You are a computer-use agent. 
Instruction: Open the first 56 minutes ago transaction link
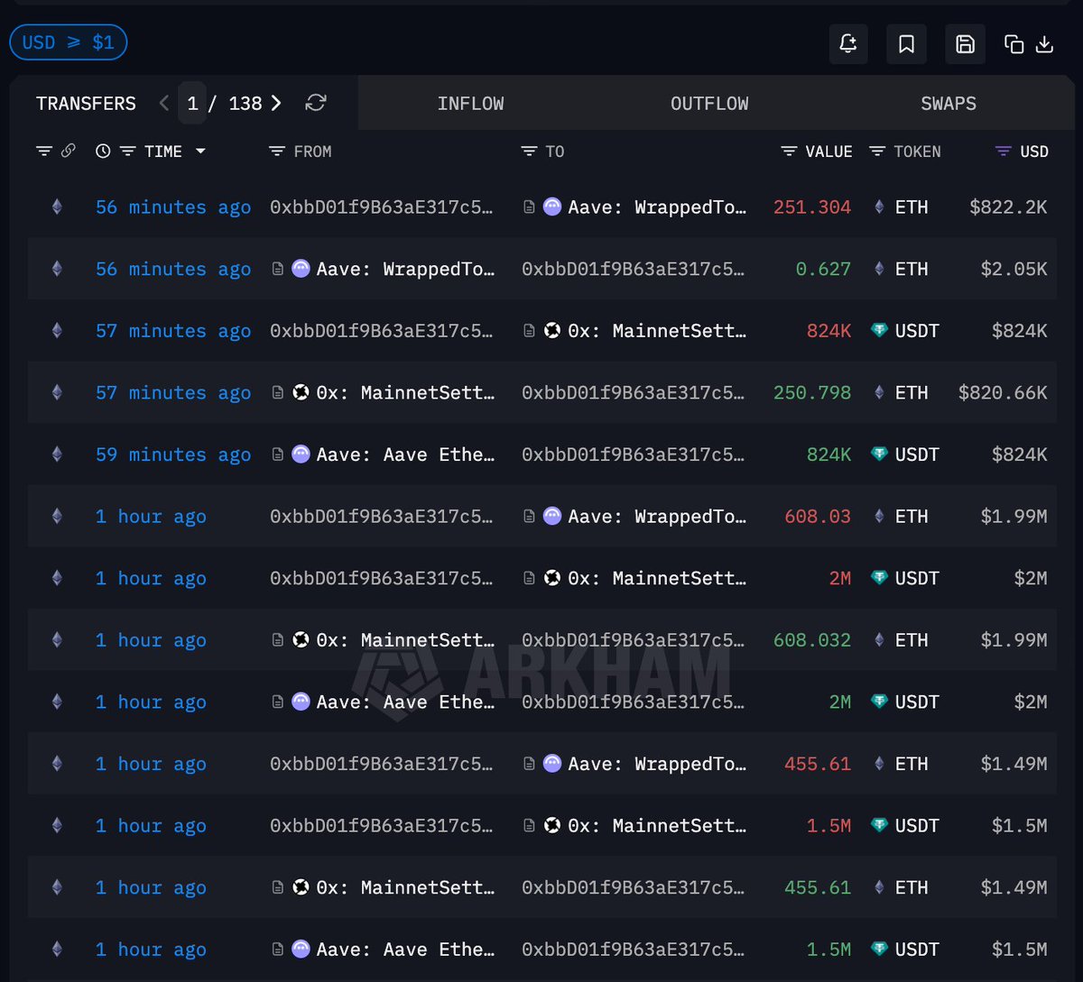point(172,207)
